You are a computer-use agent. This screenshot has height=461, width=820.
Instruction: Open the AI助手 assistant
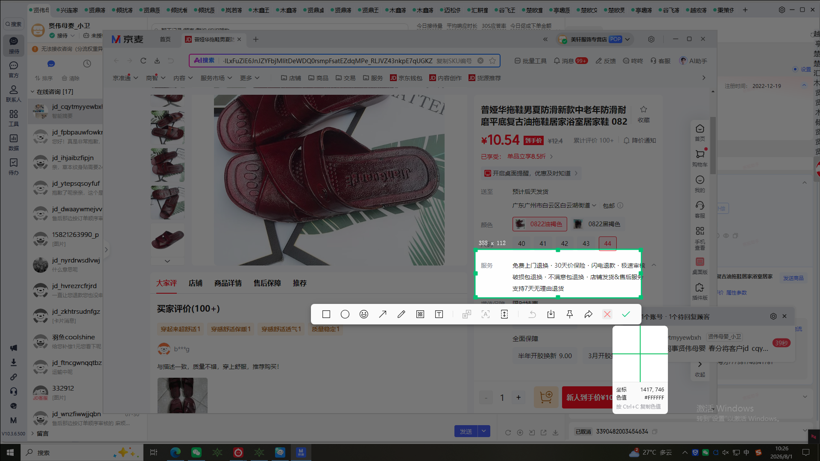tap(694, 61)
